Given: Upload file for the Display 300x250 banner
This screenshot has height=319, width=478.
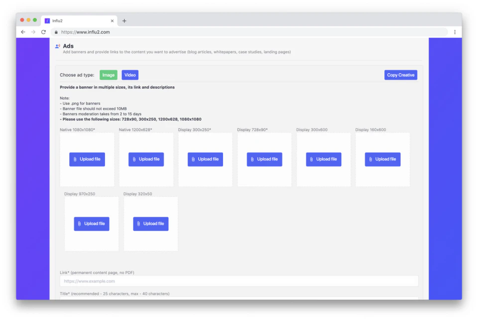Looking at the screenshot, I should tap(205, 159).
